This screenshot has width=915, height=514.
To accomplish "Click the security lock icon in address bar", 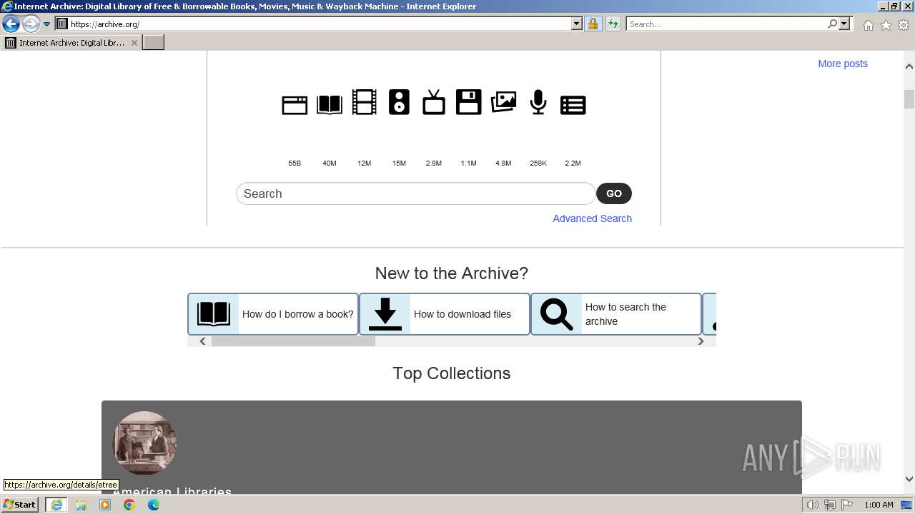I will click(593, 24).
